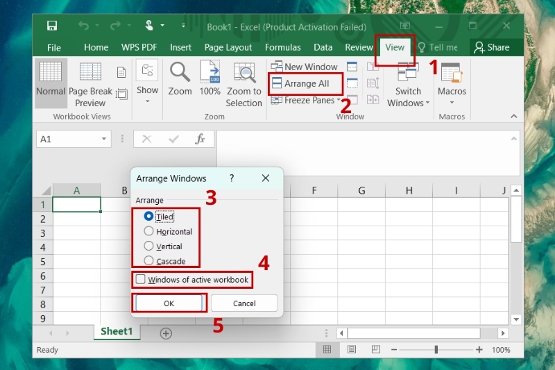The width and height of the screenshot is (555, 370).
Task: Click the Save icon in the title bar
Action: click(x=52, y=26)
